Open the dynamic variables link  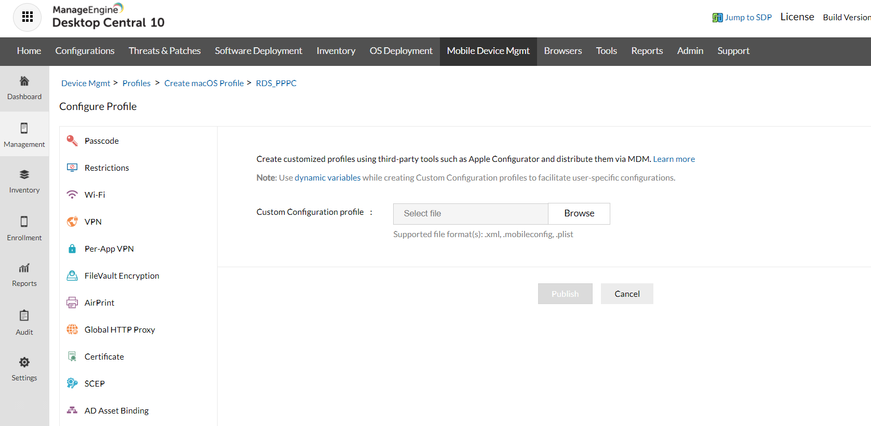pos(328,177)
